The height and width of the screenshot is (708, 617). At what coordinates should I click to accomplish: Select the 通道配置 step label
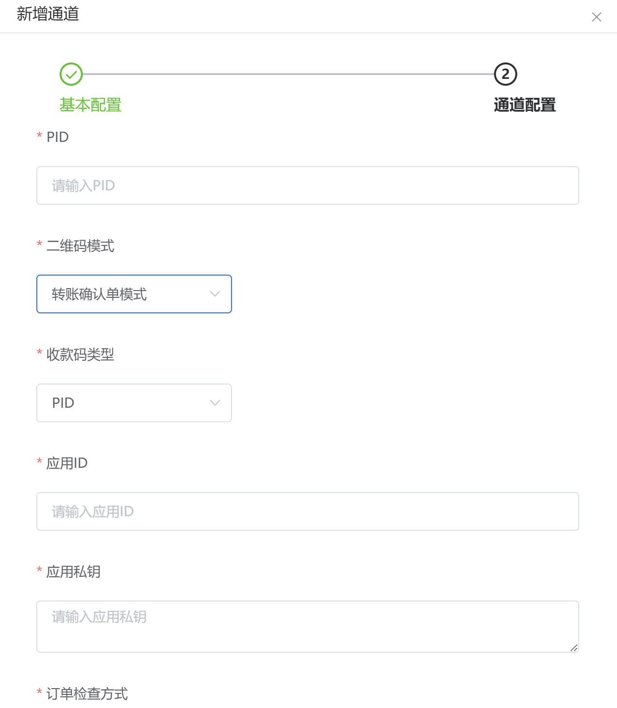524,105
